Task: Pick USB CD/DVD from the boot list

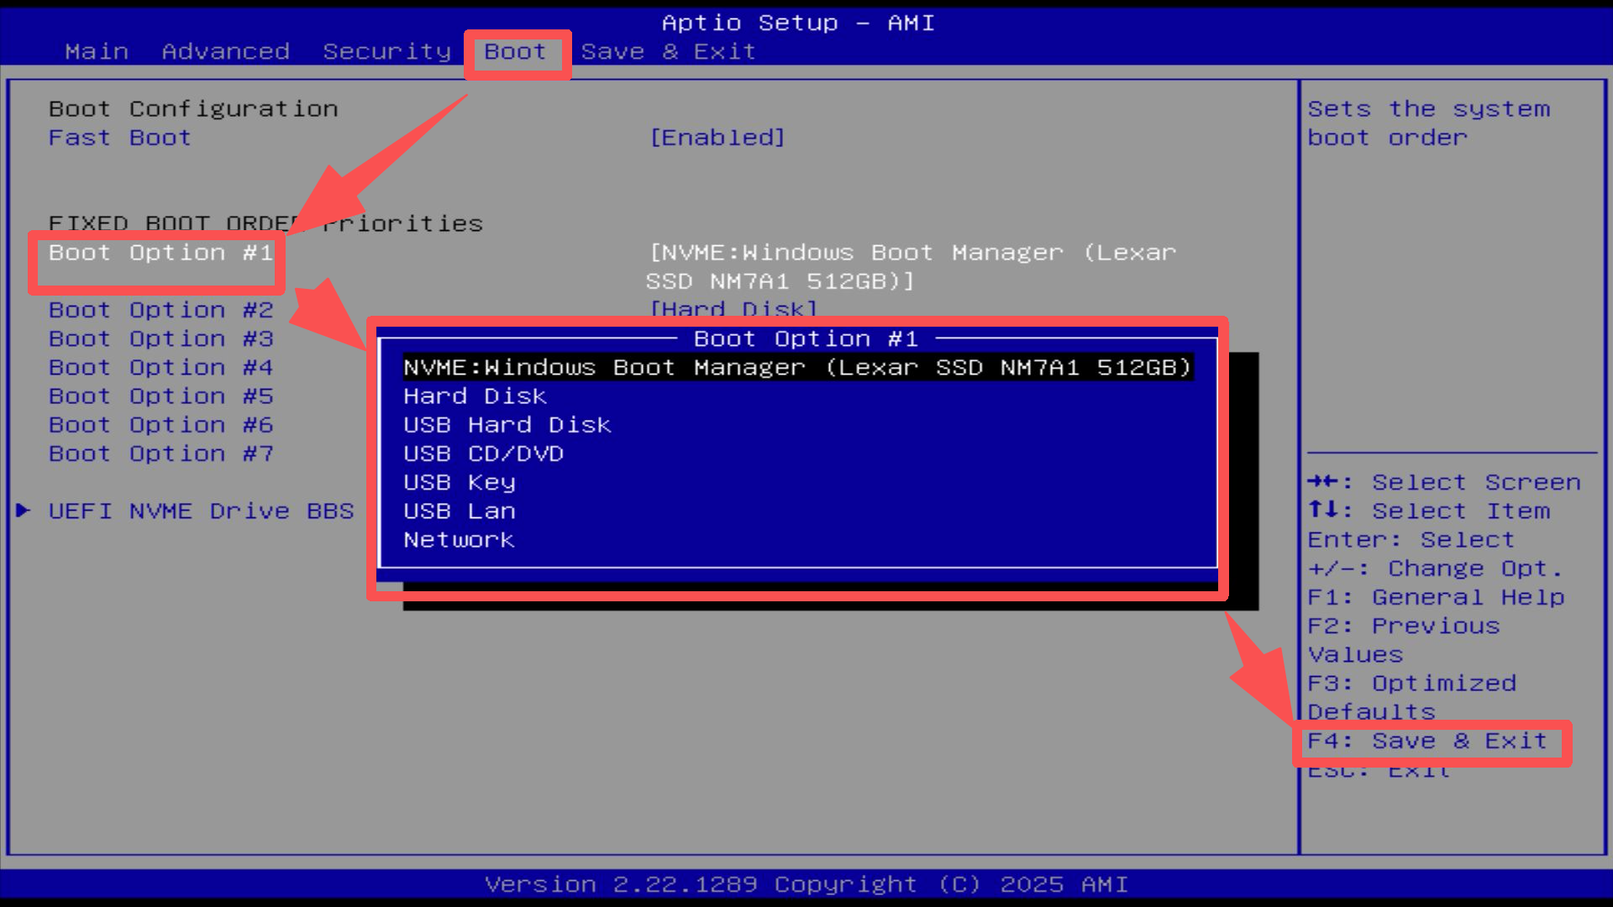Action: point(483,453)
